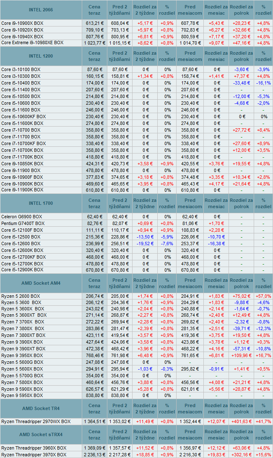Click the -33,48 € half-year difference cell
Viewport: 273px width, 458px height.
pos(242,83)
